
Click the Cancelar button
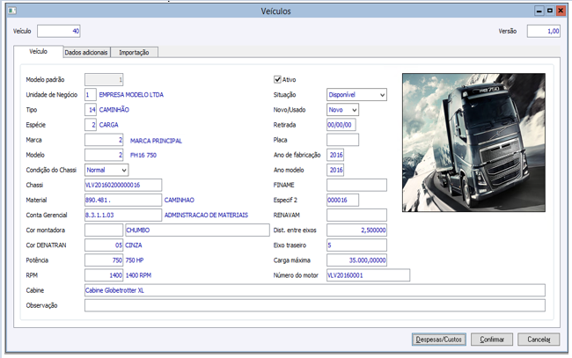point(539,340)
